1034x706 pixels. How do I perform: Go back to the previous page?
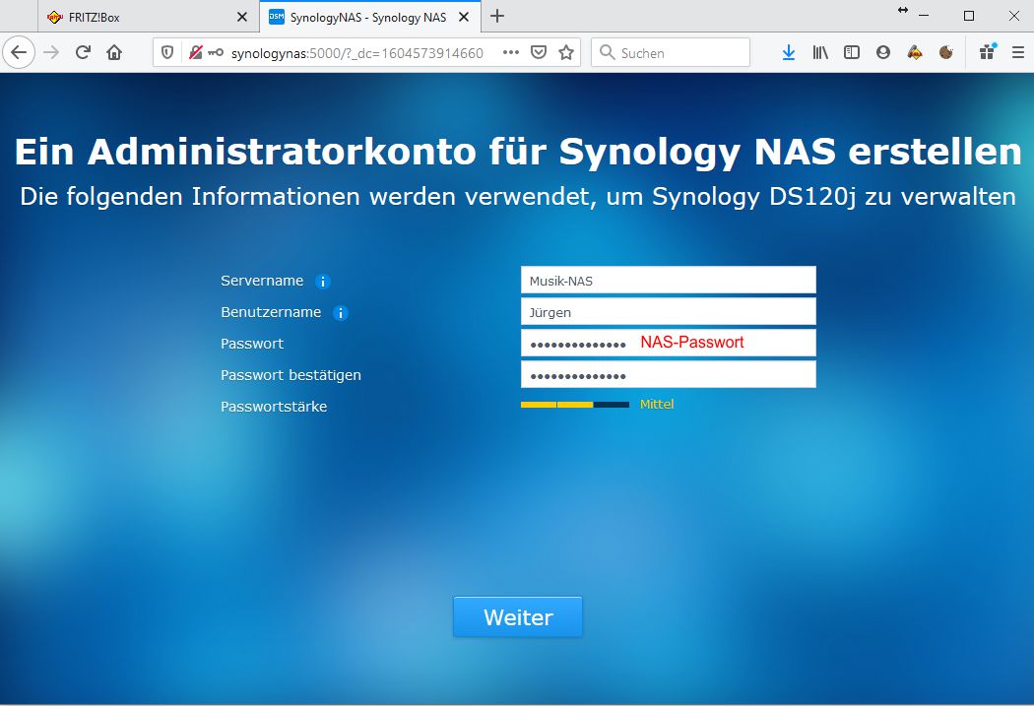click(19, 52)
